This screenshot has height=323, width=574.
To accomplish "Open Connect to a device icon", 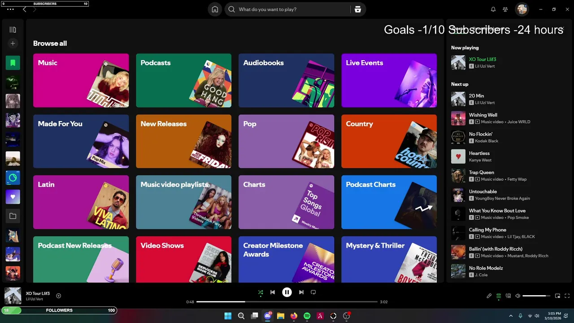I will point(508,296).
